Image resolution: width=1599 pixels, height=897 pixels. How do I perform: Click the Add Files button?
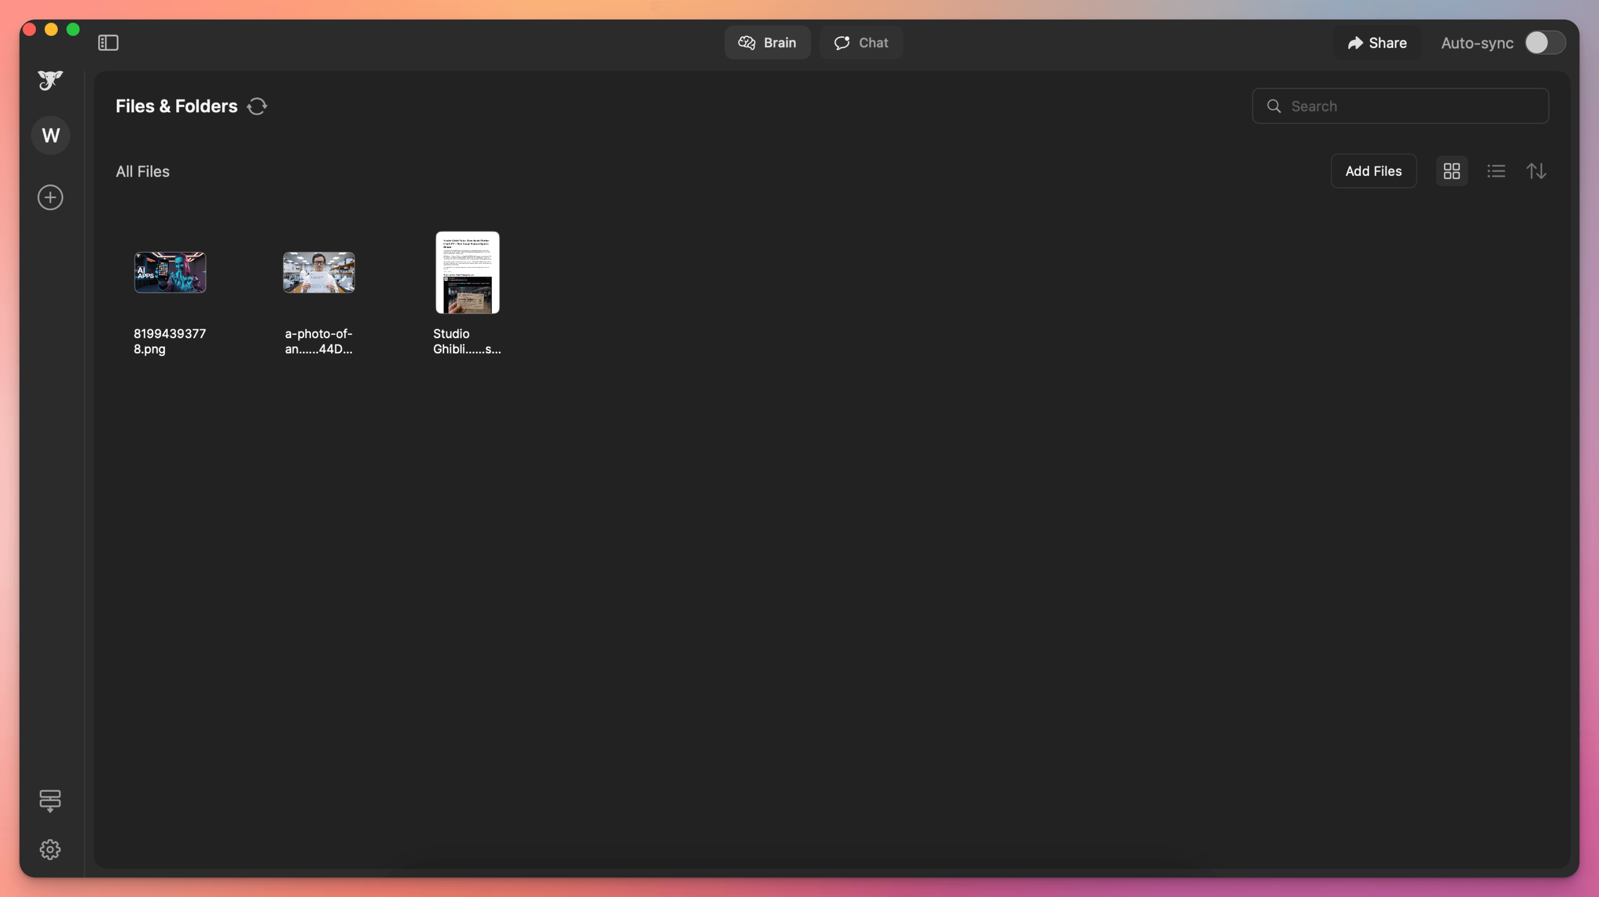[1373, 171]
